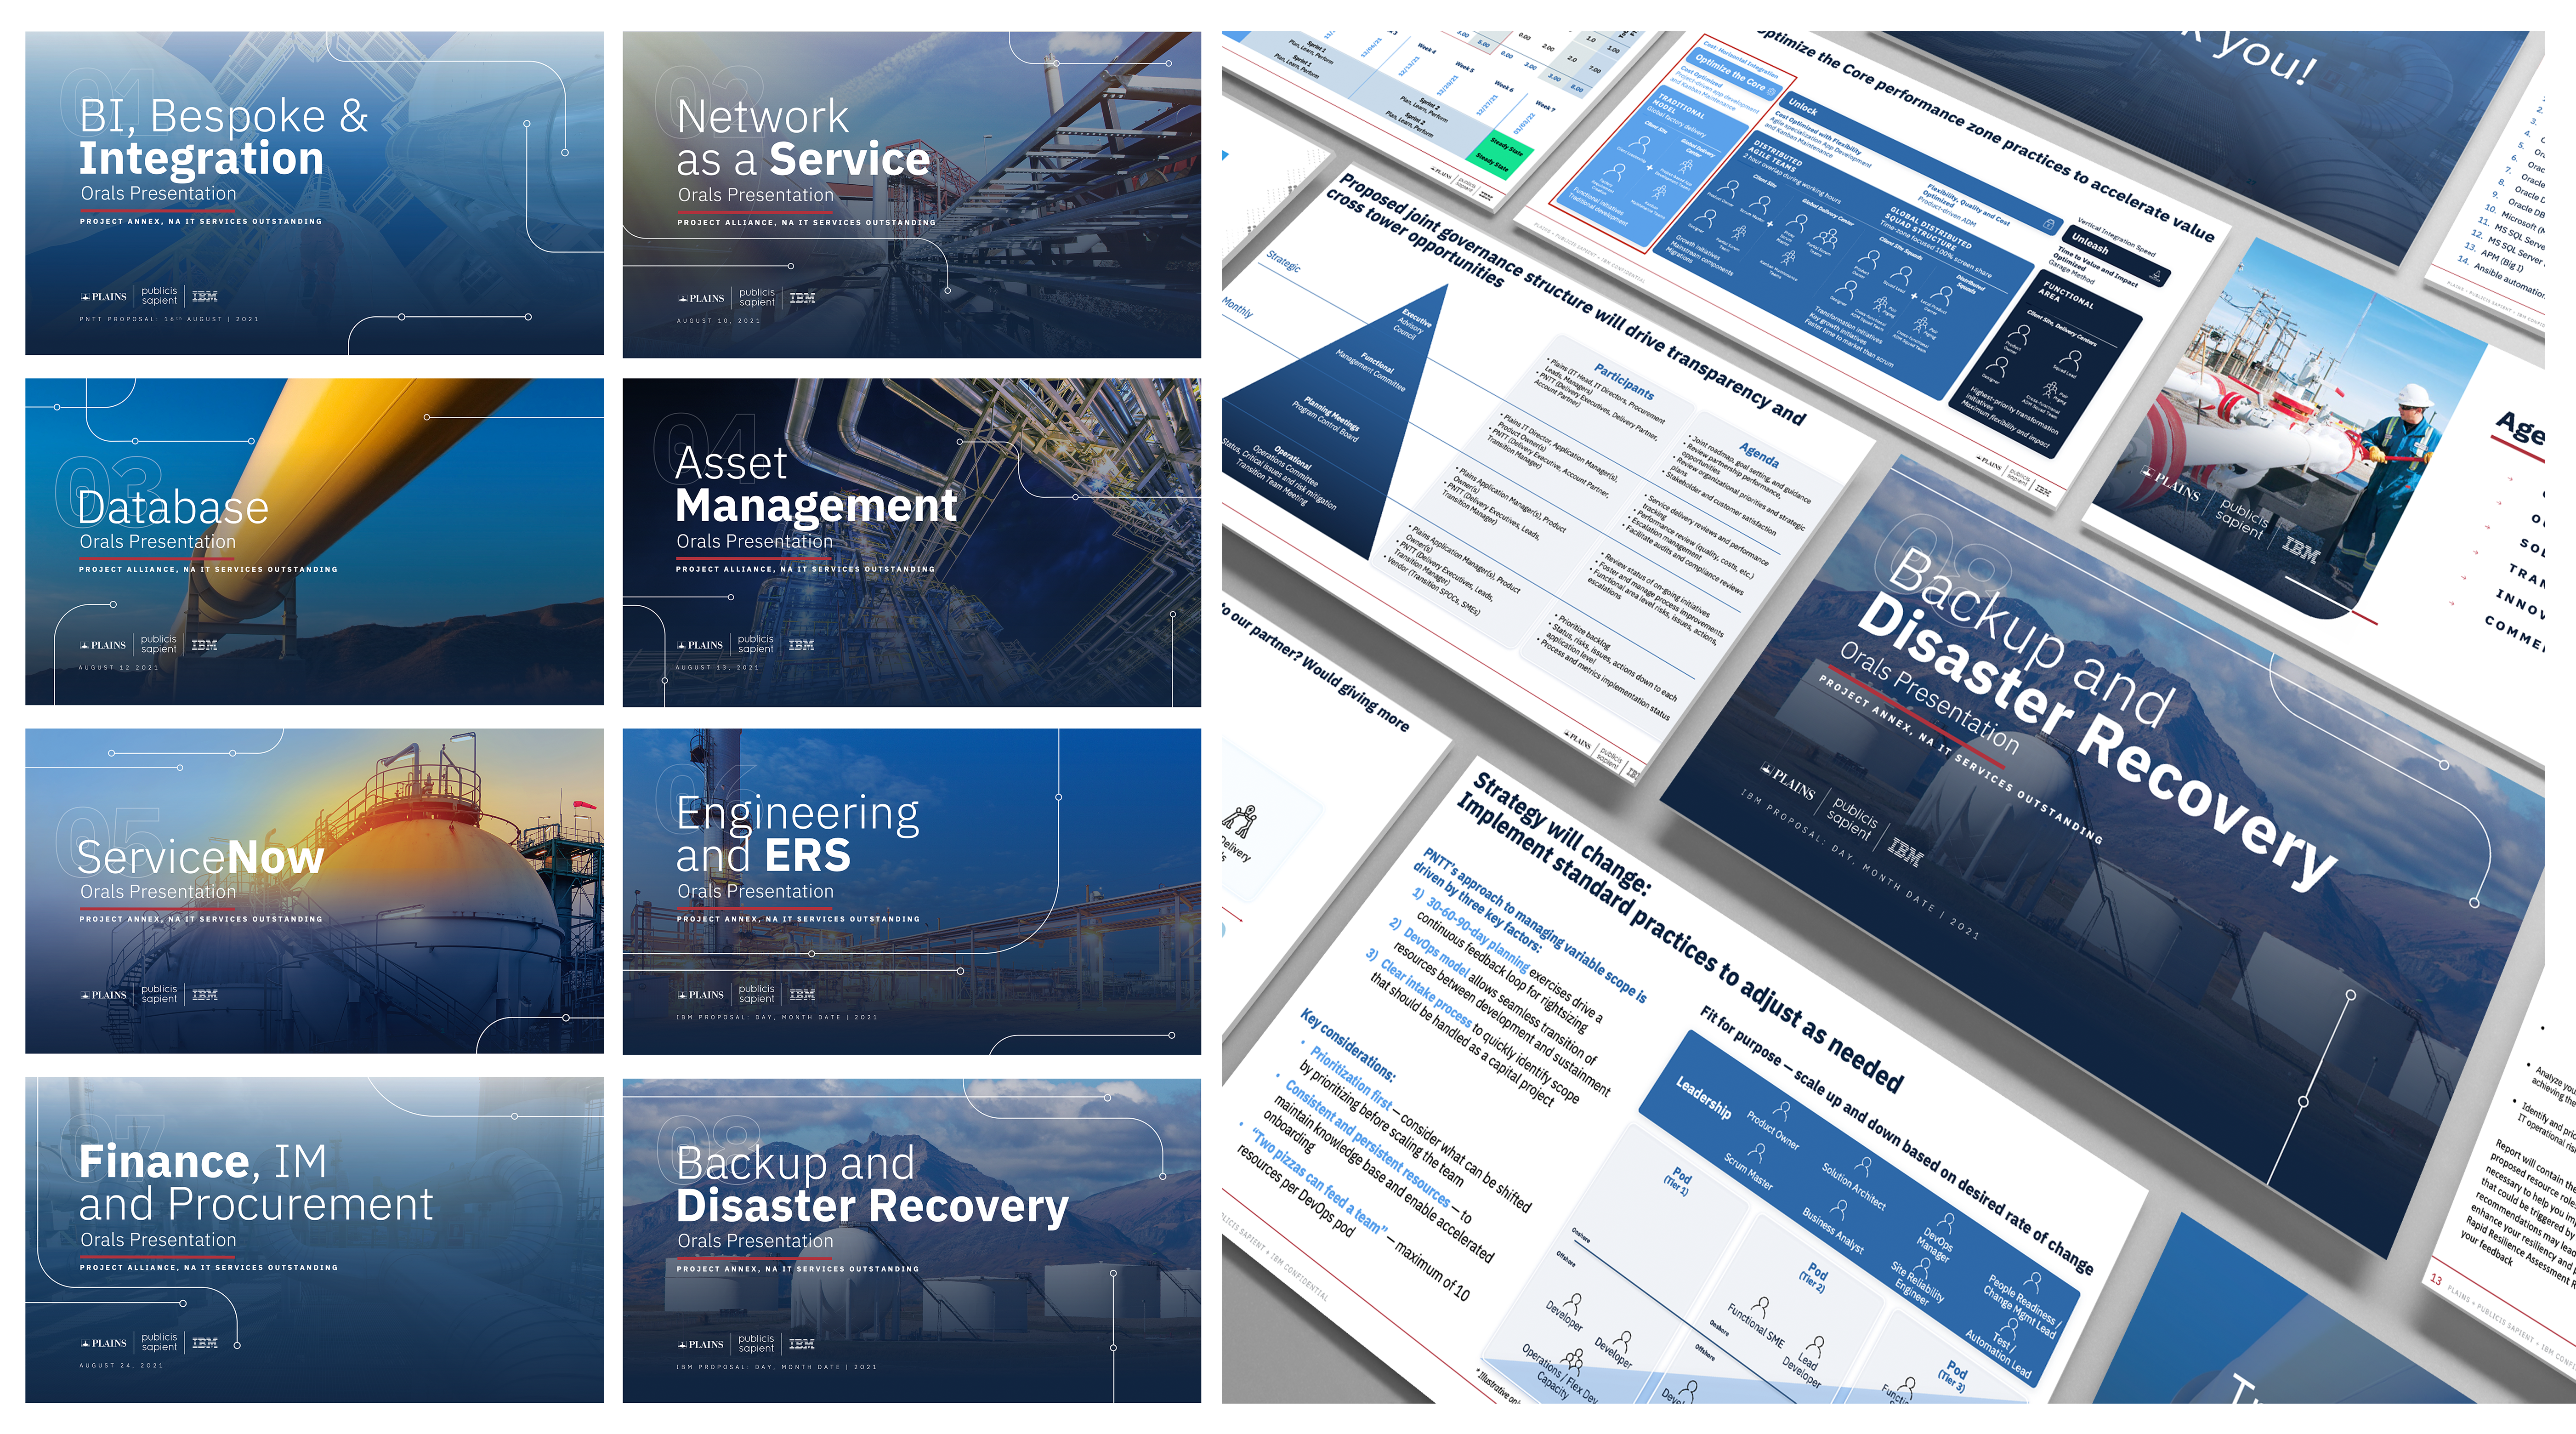The image size is (2576, 1434).
Task: Click the 'AUGUST 10, 2021' date text
Action: tap(718, 321)
